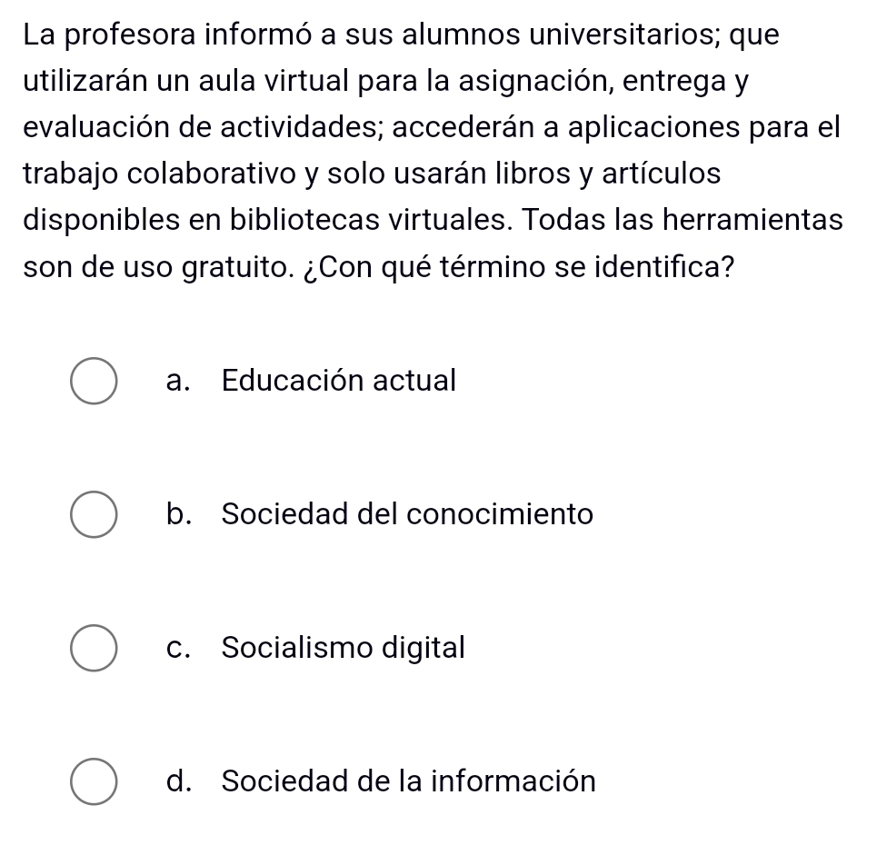The height and width of the screenshot is (845, 877).
Task: Click the letter 'a.' option marker
Action: coord(180,381)
